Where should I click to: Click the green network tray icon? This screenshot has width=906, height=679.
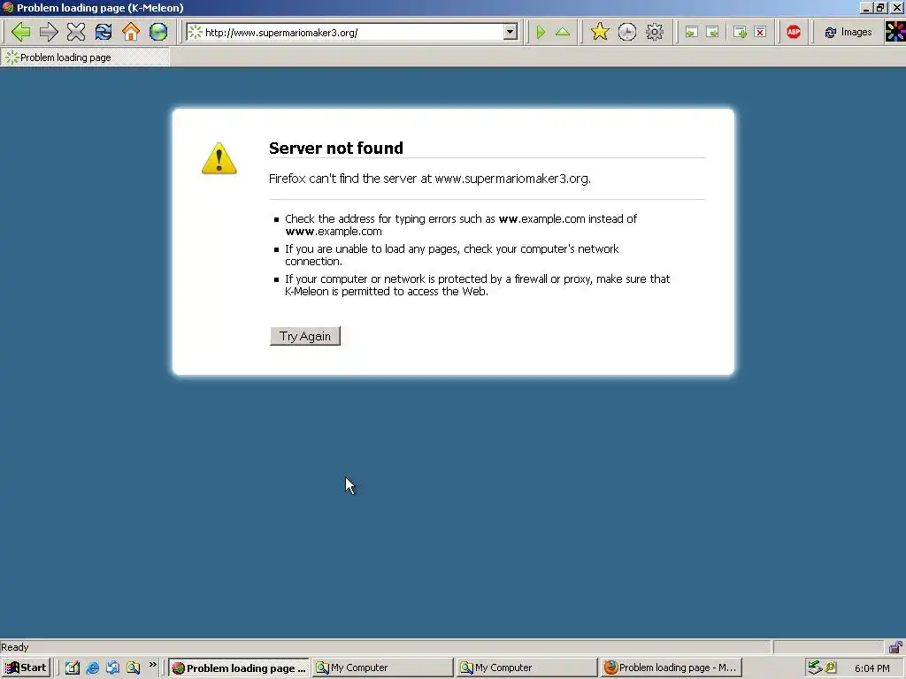tap(814, 668)
